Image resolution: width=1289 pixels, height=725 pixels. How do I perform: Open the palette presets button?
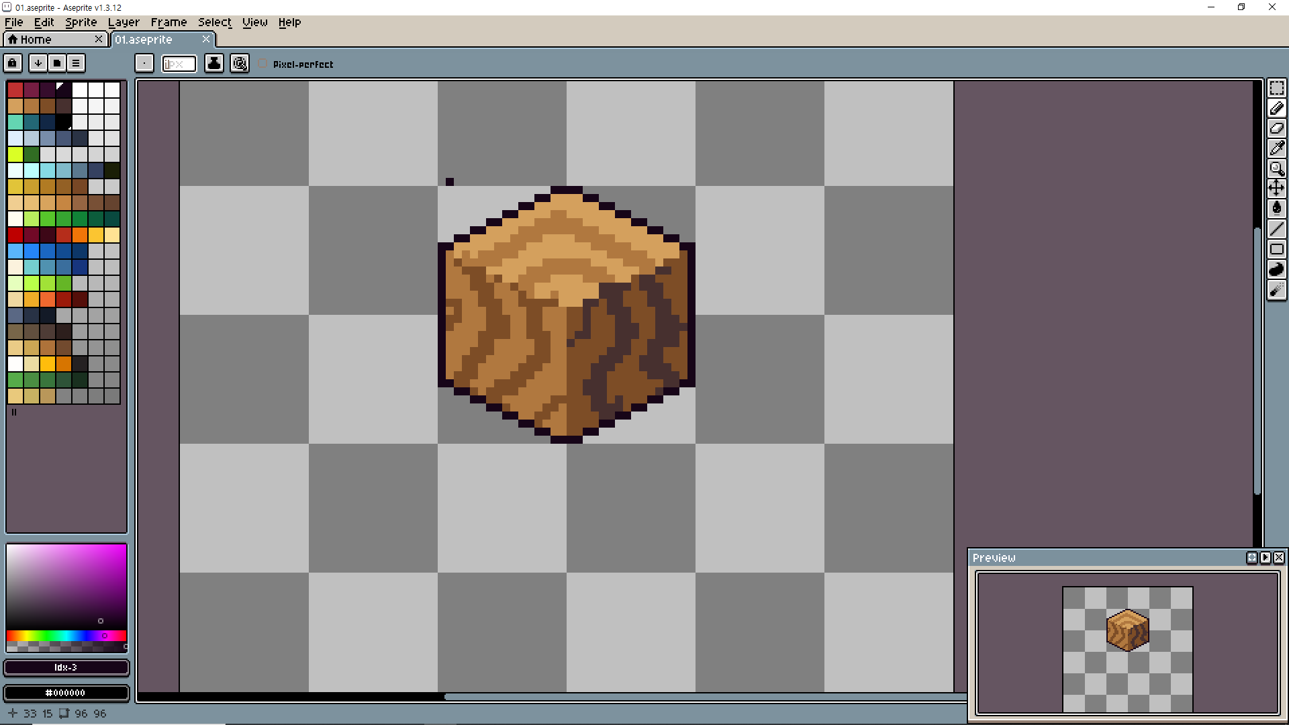(x=57, y=63)
